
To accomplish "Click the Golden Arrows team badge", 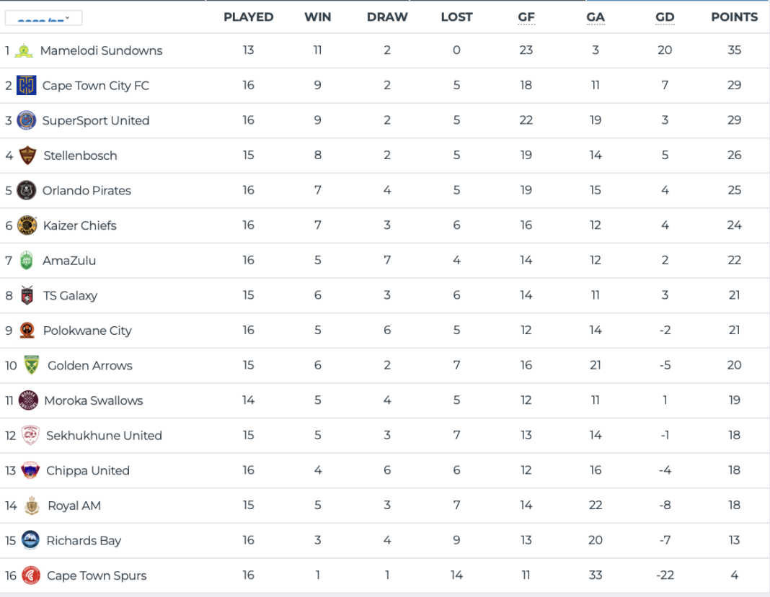I will [30, 365].
